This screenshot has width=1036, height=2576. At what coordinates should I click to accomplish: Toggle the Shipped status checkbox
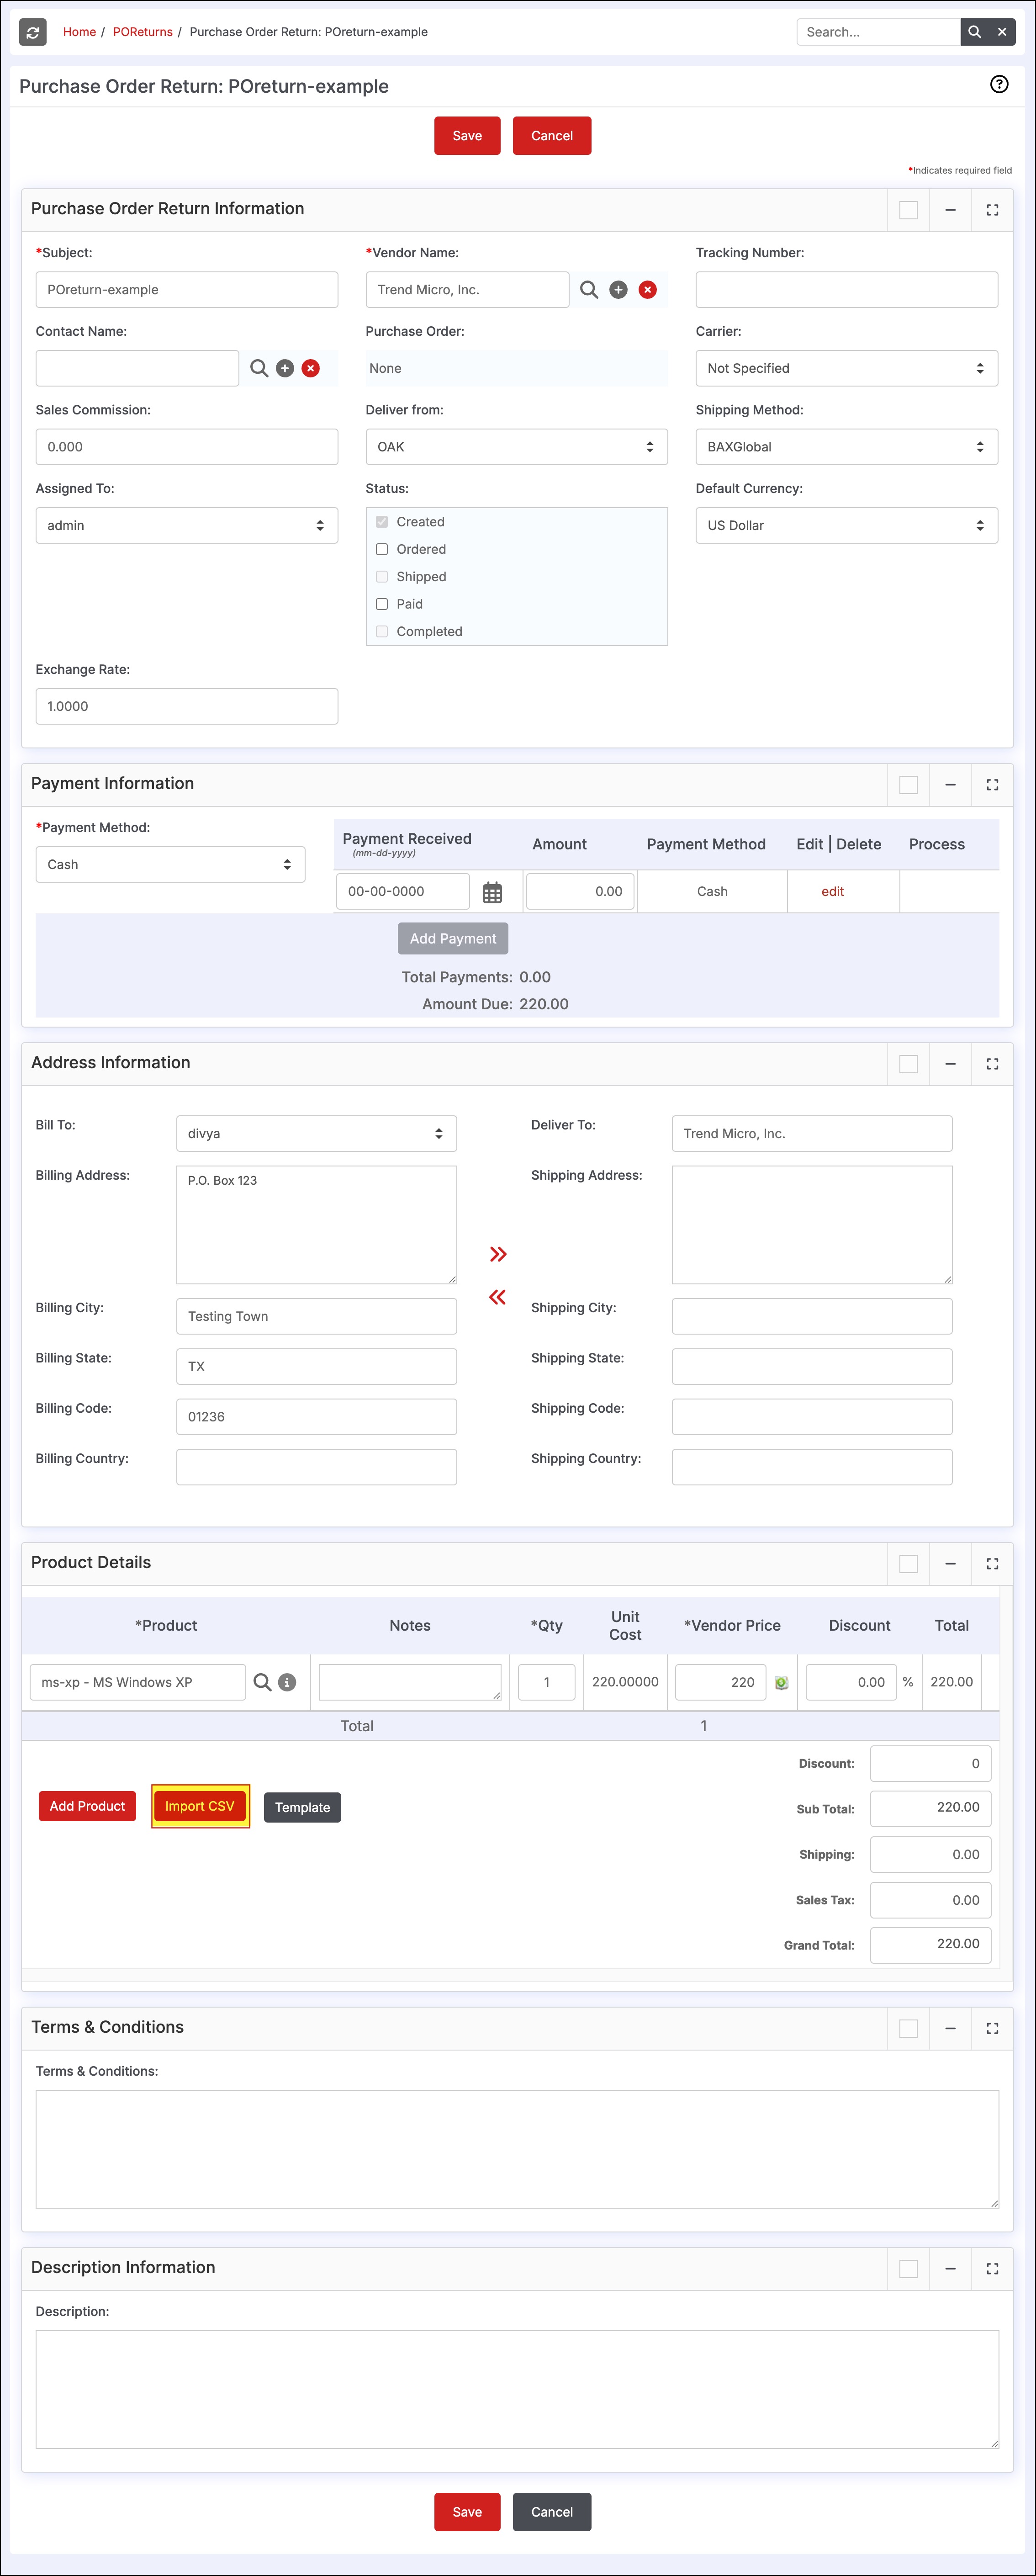pyautogui.click(x=382, y=577)
